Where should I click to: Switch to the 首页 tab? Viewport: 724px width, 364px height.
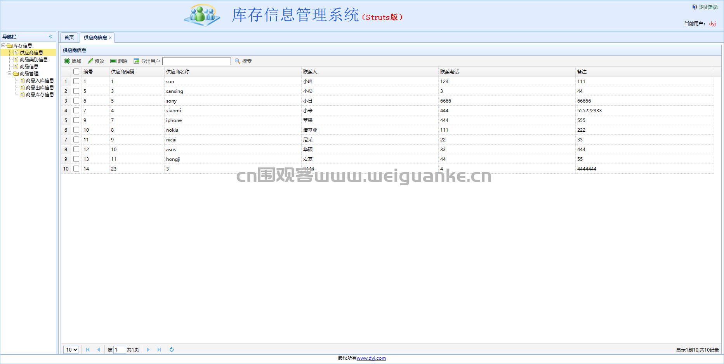point(69,38)
